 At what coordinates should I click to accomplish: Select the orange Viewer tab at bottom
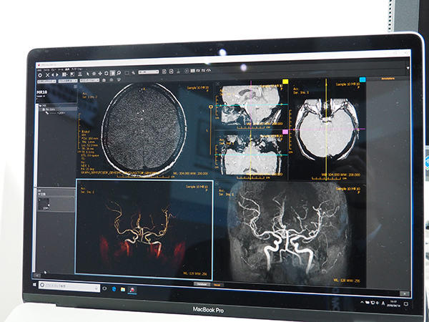(216, 283)
